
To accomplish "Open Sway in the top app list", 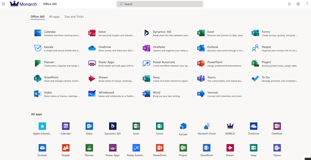I will (166, 79).
